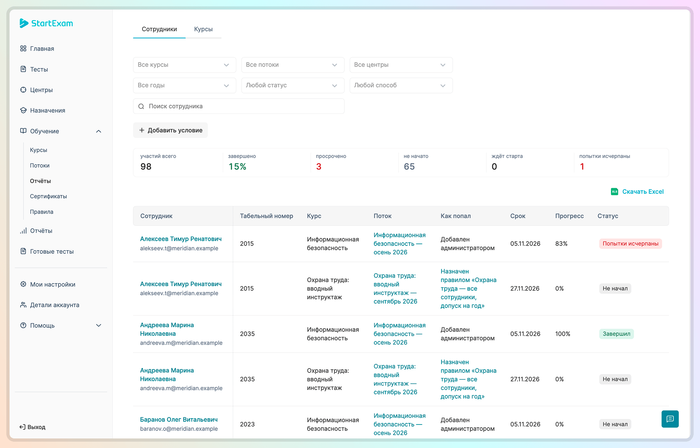Screen dimensions: 700x448
Task: Collapse the Обучение menu chevron
Action: point(99,131)
